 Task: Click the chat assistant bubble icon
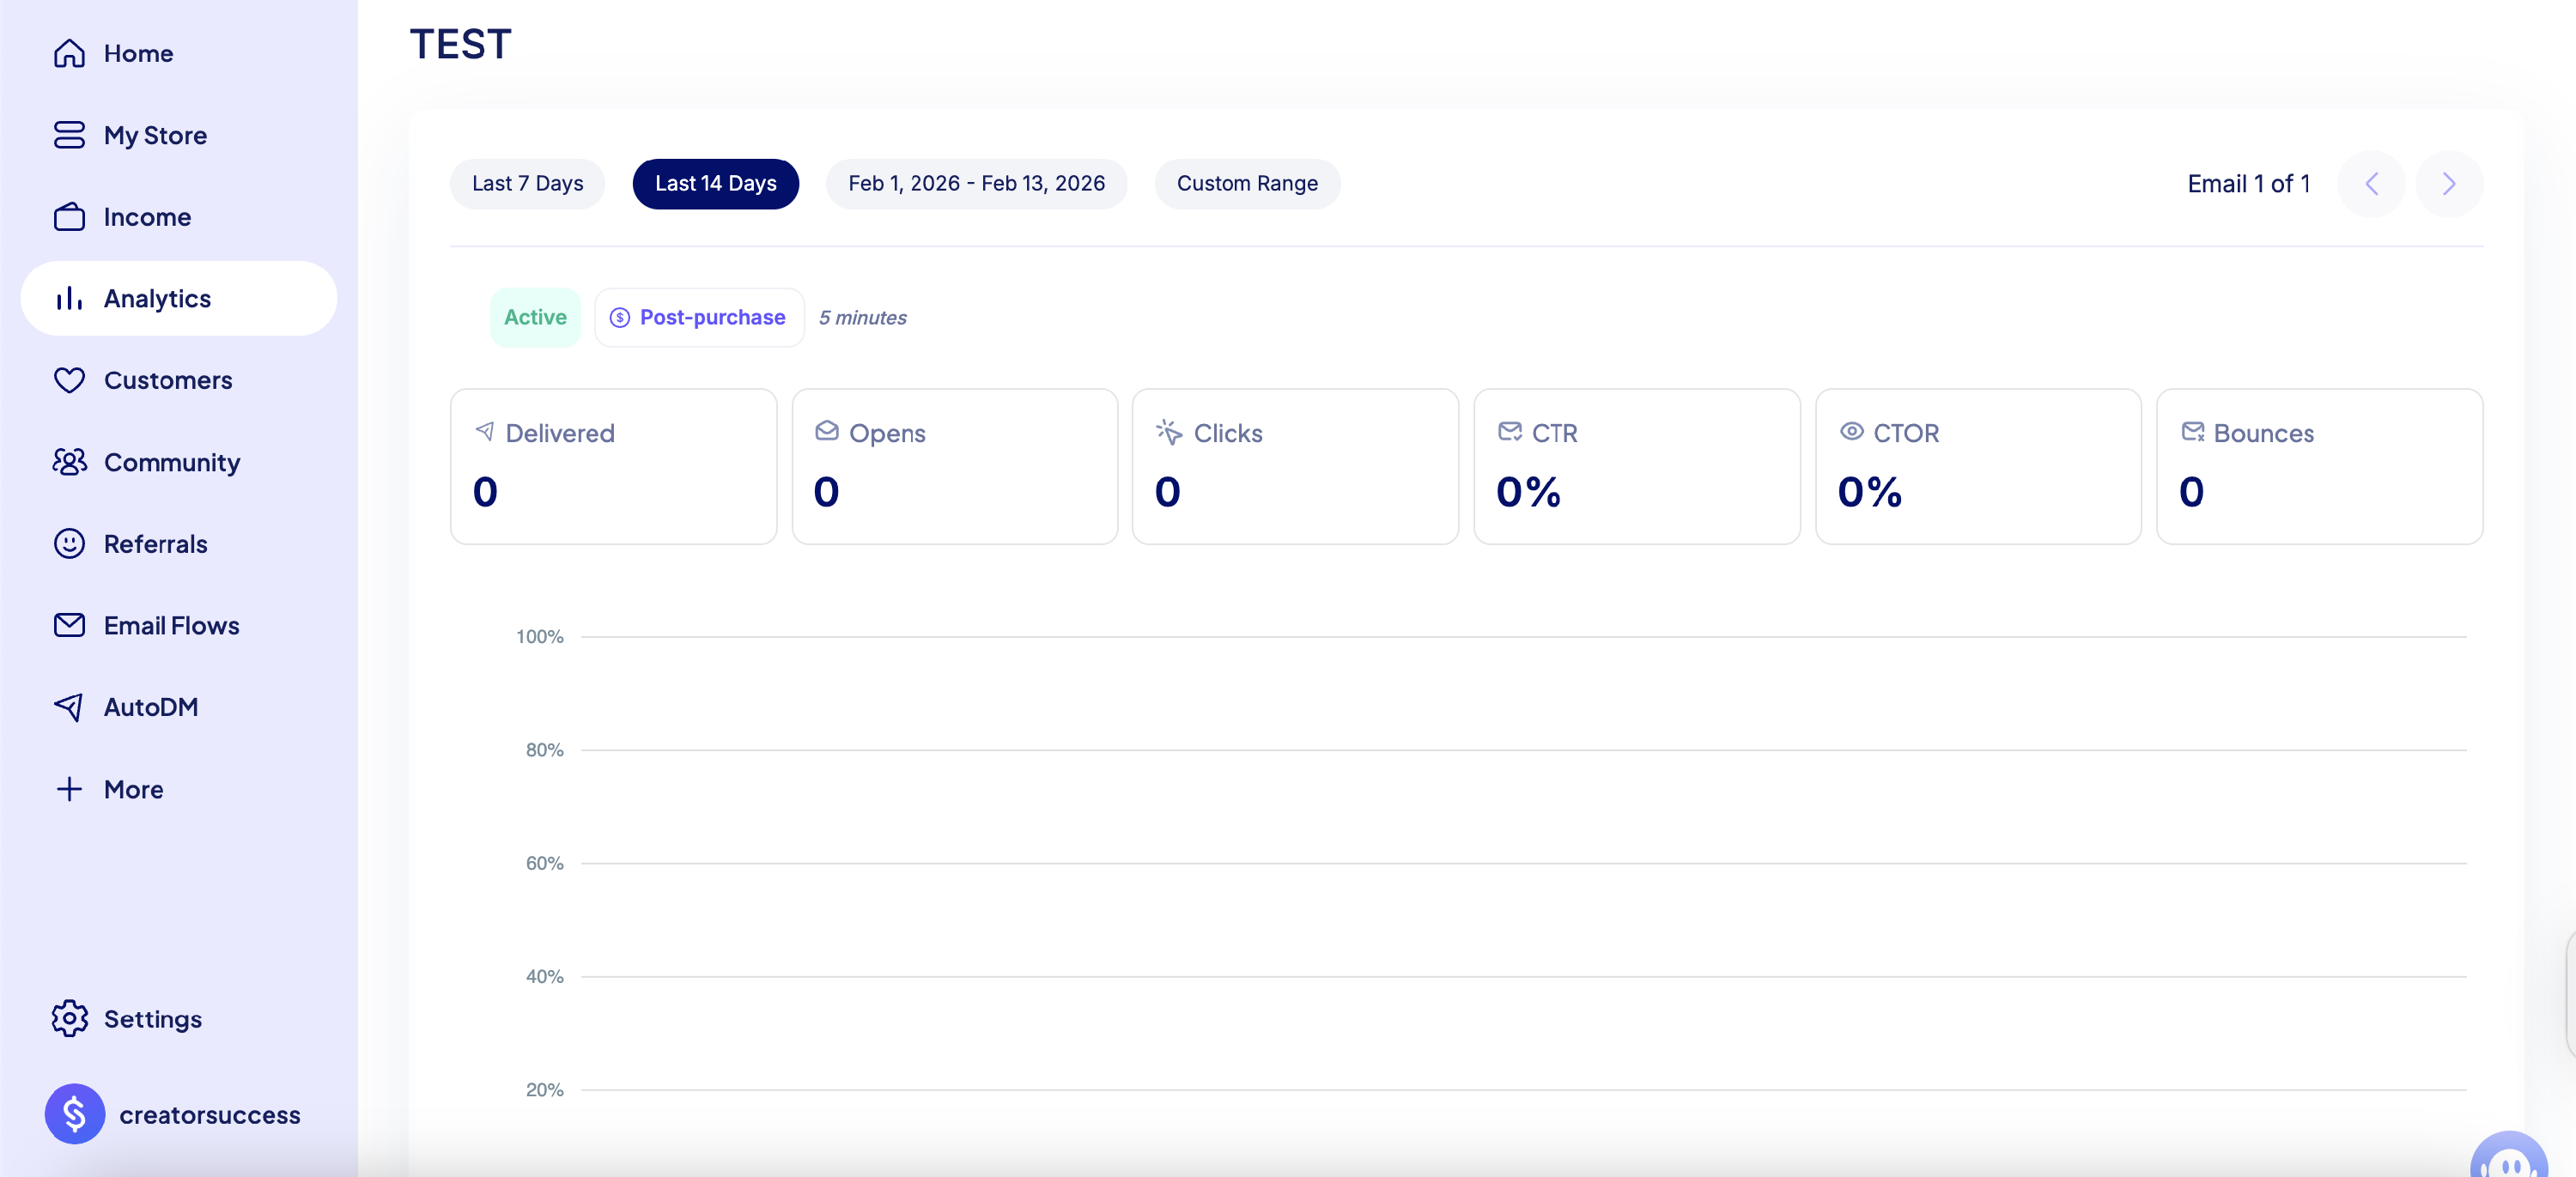(x=2508, y=1160)
